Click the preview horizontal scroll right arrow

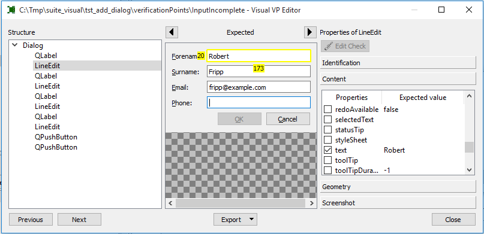(x=311, y=203)
